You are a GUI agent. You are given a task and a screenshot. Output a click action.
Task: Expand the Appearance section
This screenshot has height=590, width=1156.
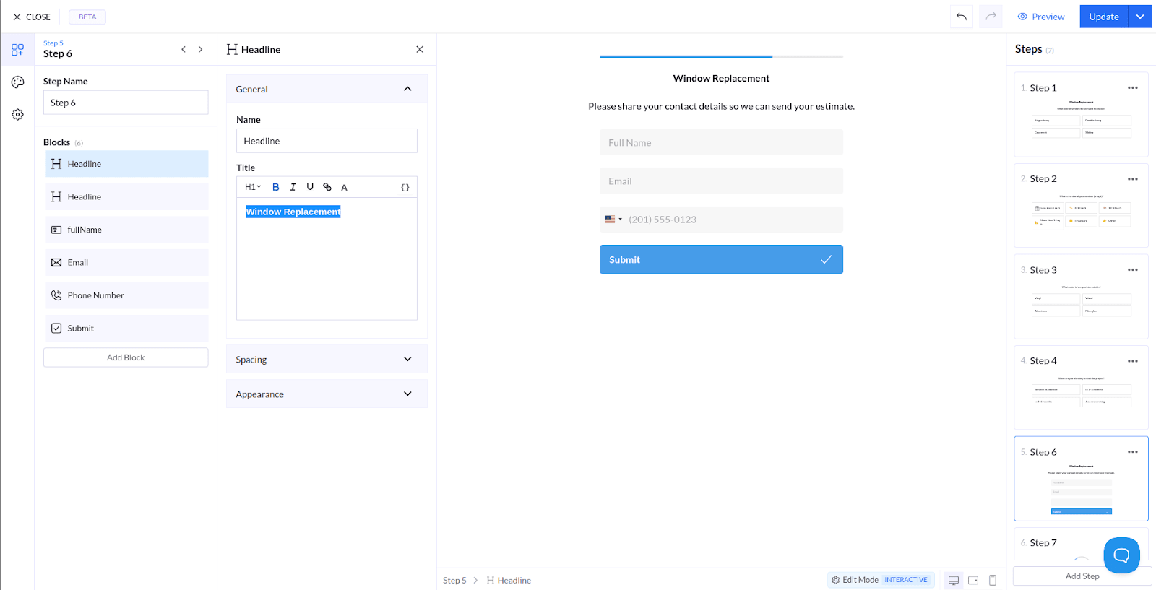tap(327, 394)
